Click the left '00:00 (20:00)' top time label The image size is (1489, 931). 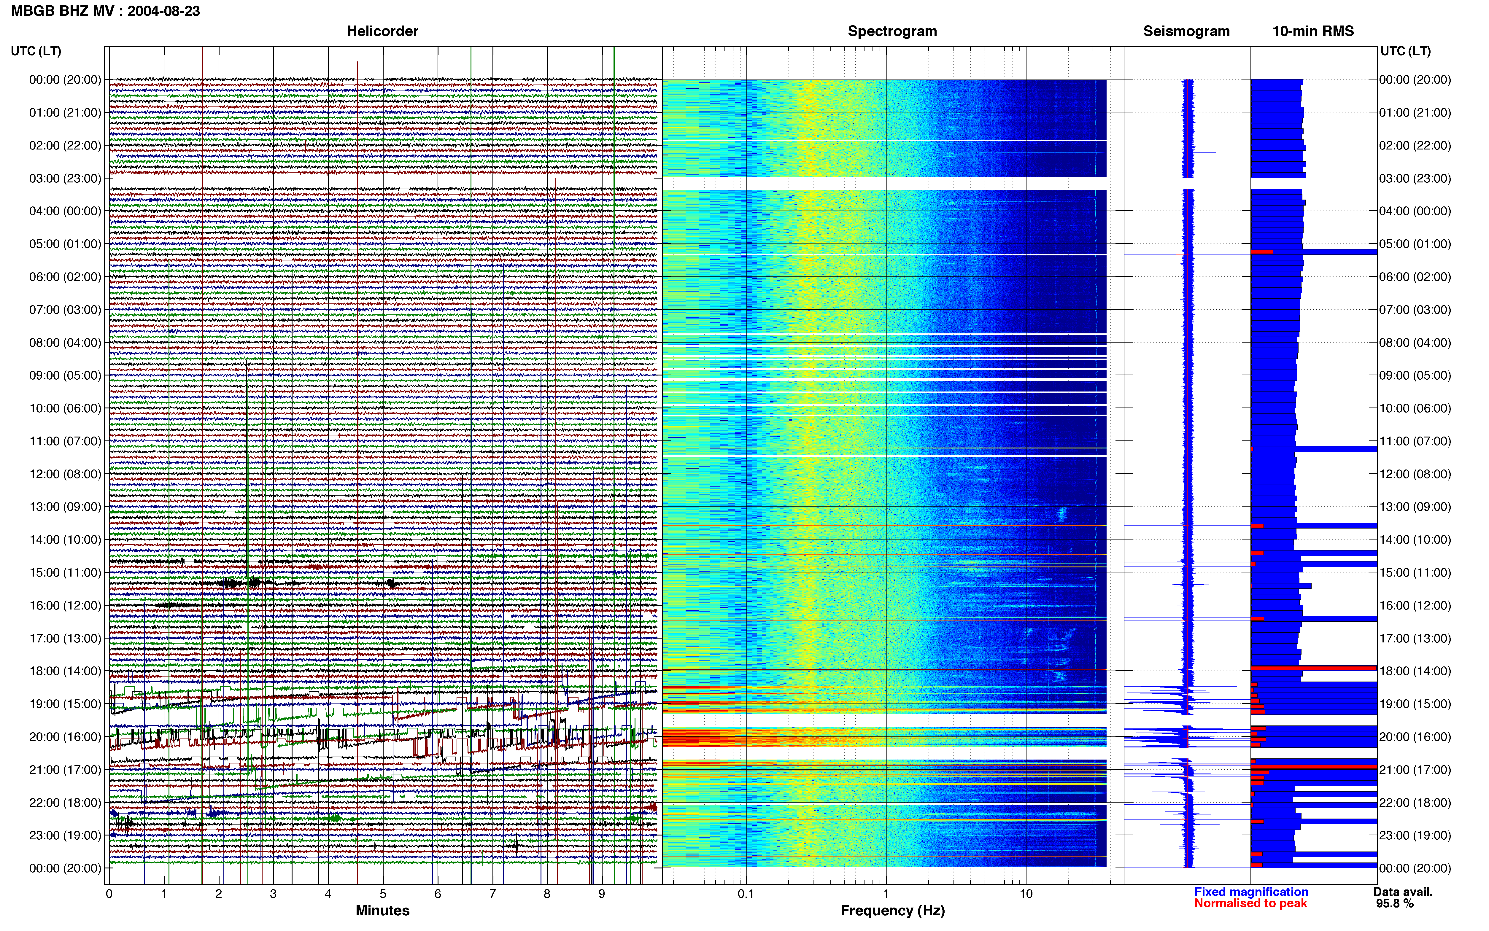coord(65,79)
